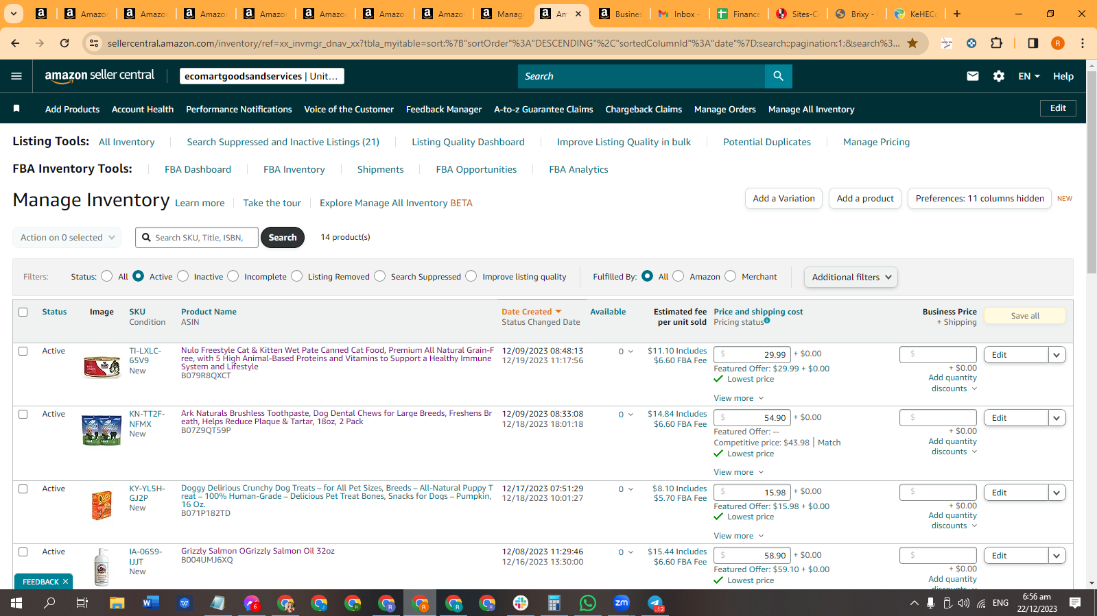Expand View more for the Doggy Delirious price
Image resolution: width=1097 pixels, height=616 pixels.
pos(739,536)
